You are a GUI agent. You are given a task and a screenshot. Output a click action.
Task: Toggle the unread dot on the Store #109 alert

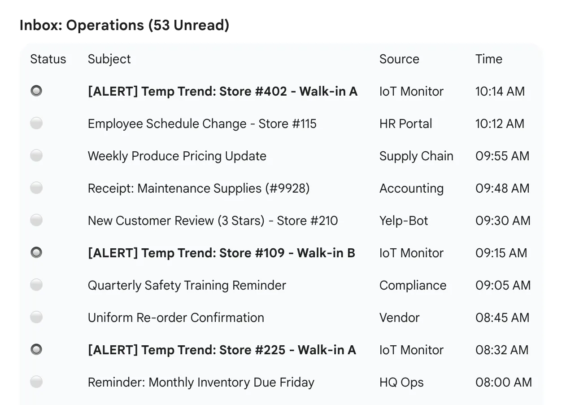tap(36, 252)
